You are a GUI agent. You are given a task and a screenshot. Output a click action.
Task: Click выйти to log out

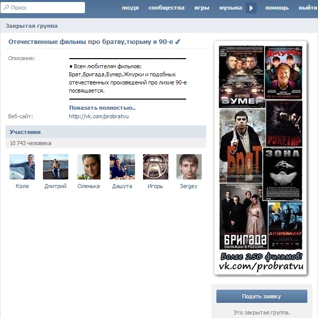pos(308,8)
